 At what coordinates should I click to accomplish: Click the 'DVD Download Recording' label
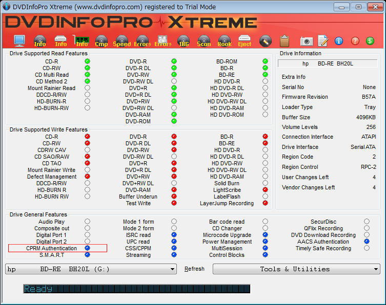point(323,235)
